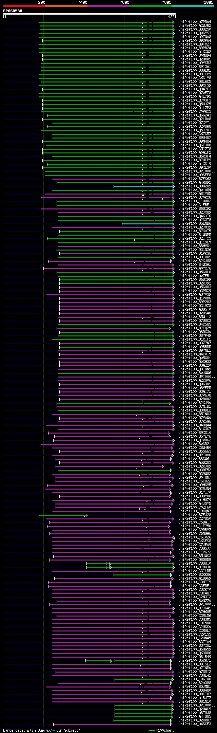Select the UniRef100_B5W112 label
Image resolution: width=217 pixels, height=733 pixels.
click(195, 317)
